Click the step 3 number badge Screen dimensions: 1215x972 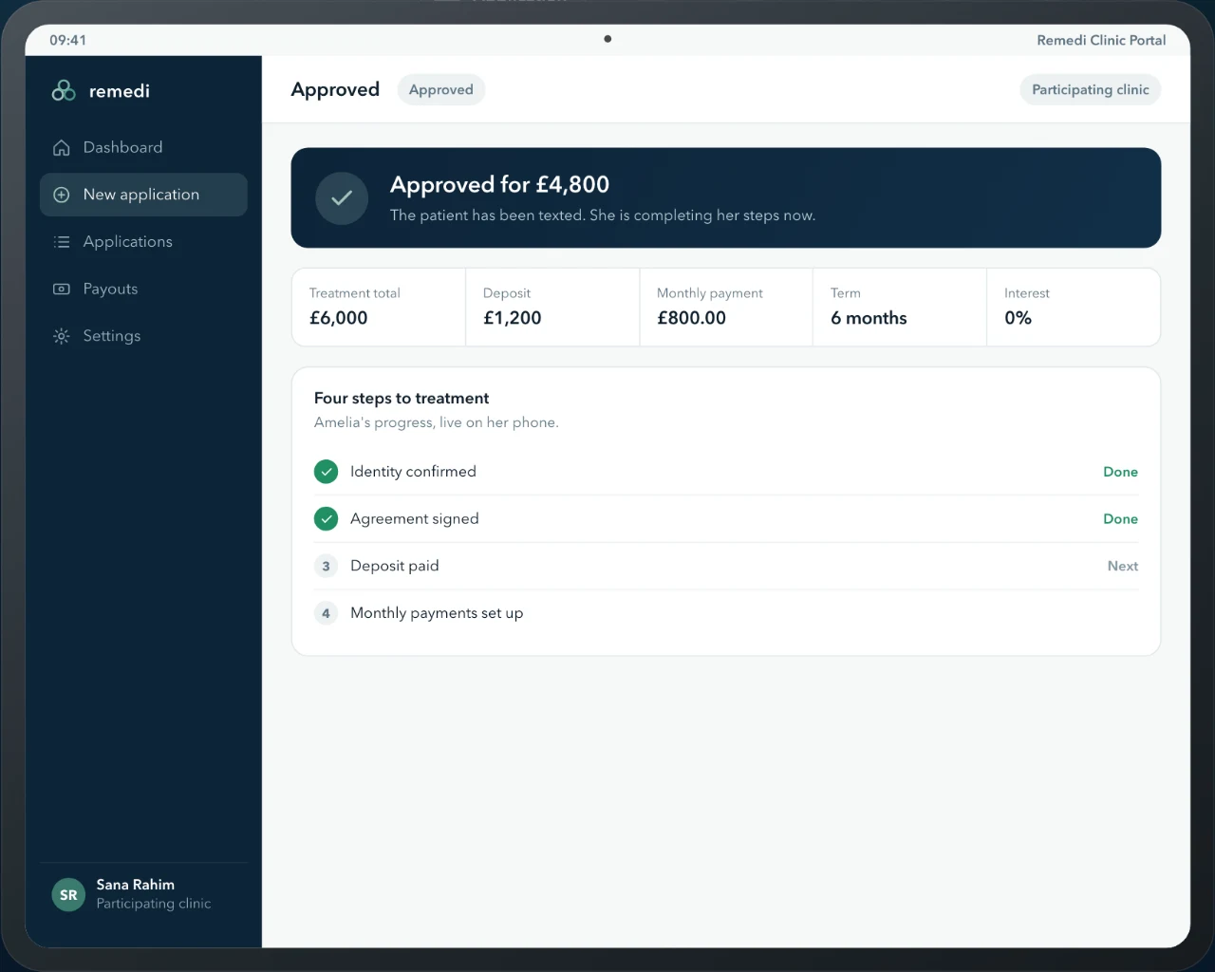[326, 566]
